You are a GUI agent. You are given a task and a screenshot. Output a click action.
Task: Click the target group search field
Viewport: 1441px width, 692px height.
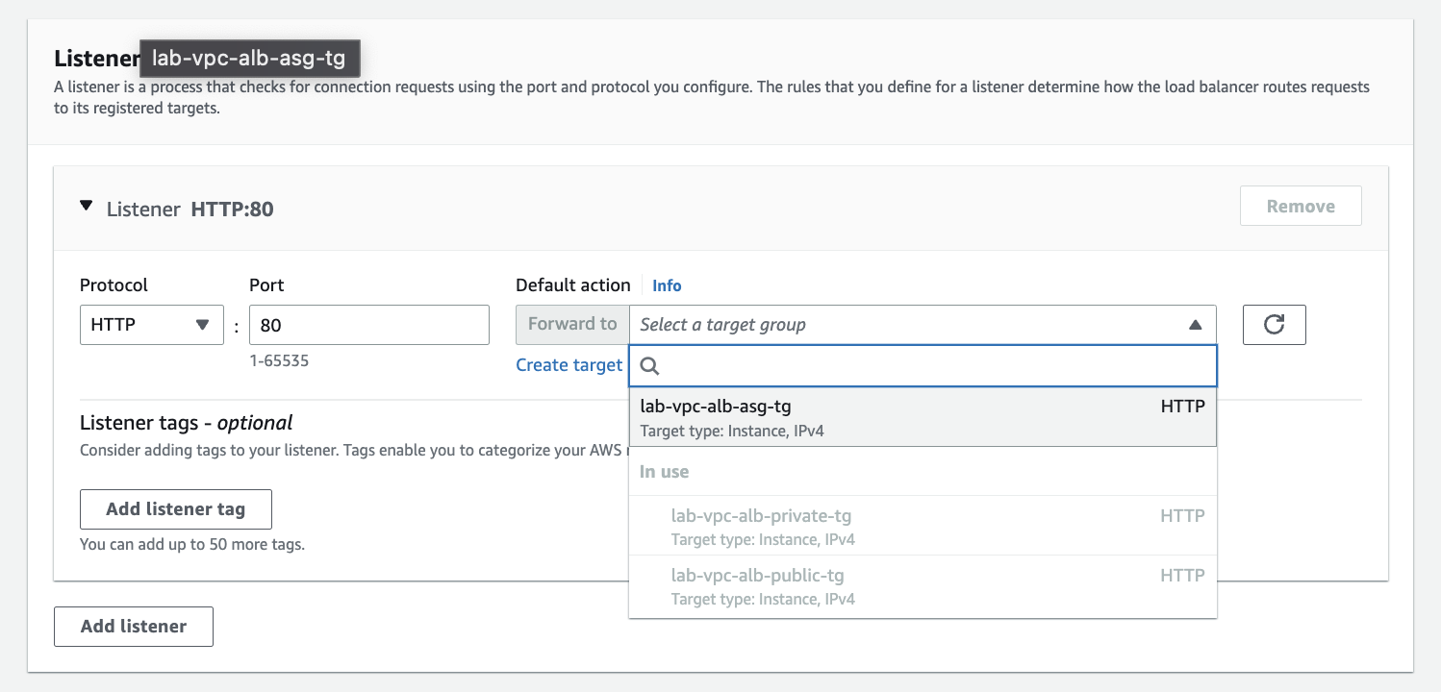point(933,366)
